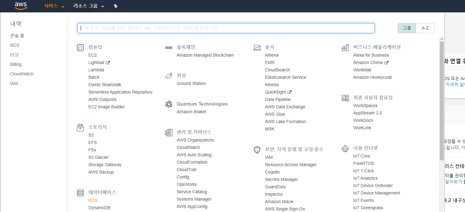Click external link icon next to QuickSight
465x212 pixels.
[289, 92]
